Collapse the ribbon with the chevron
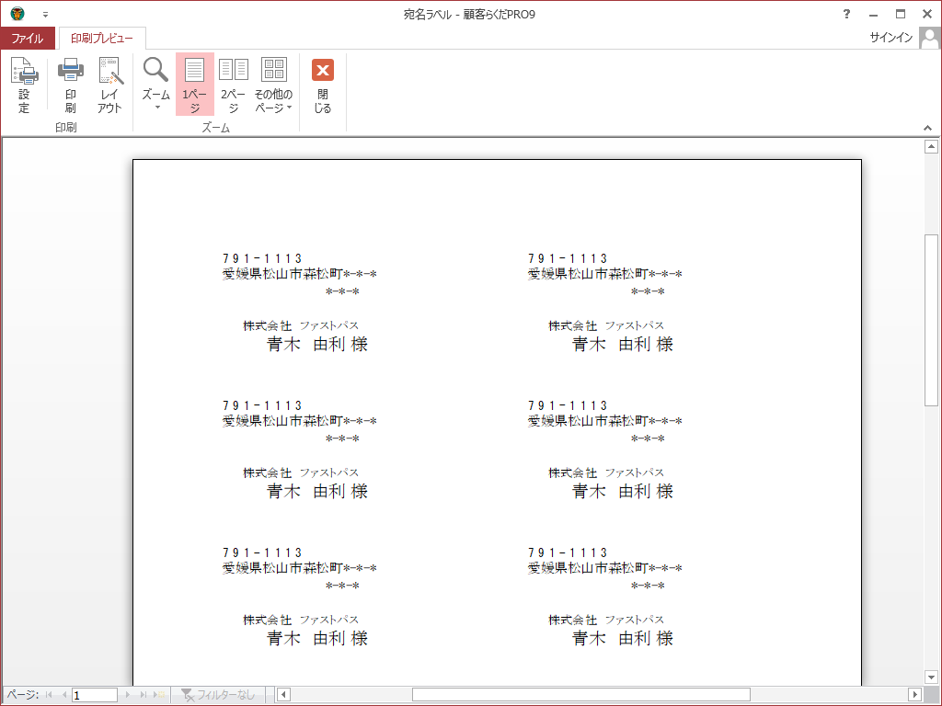 pyautogui.click(x=927, y=128)
